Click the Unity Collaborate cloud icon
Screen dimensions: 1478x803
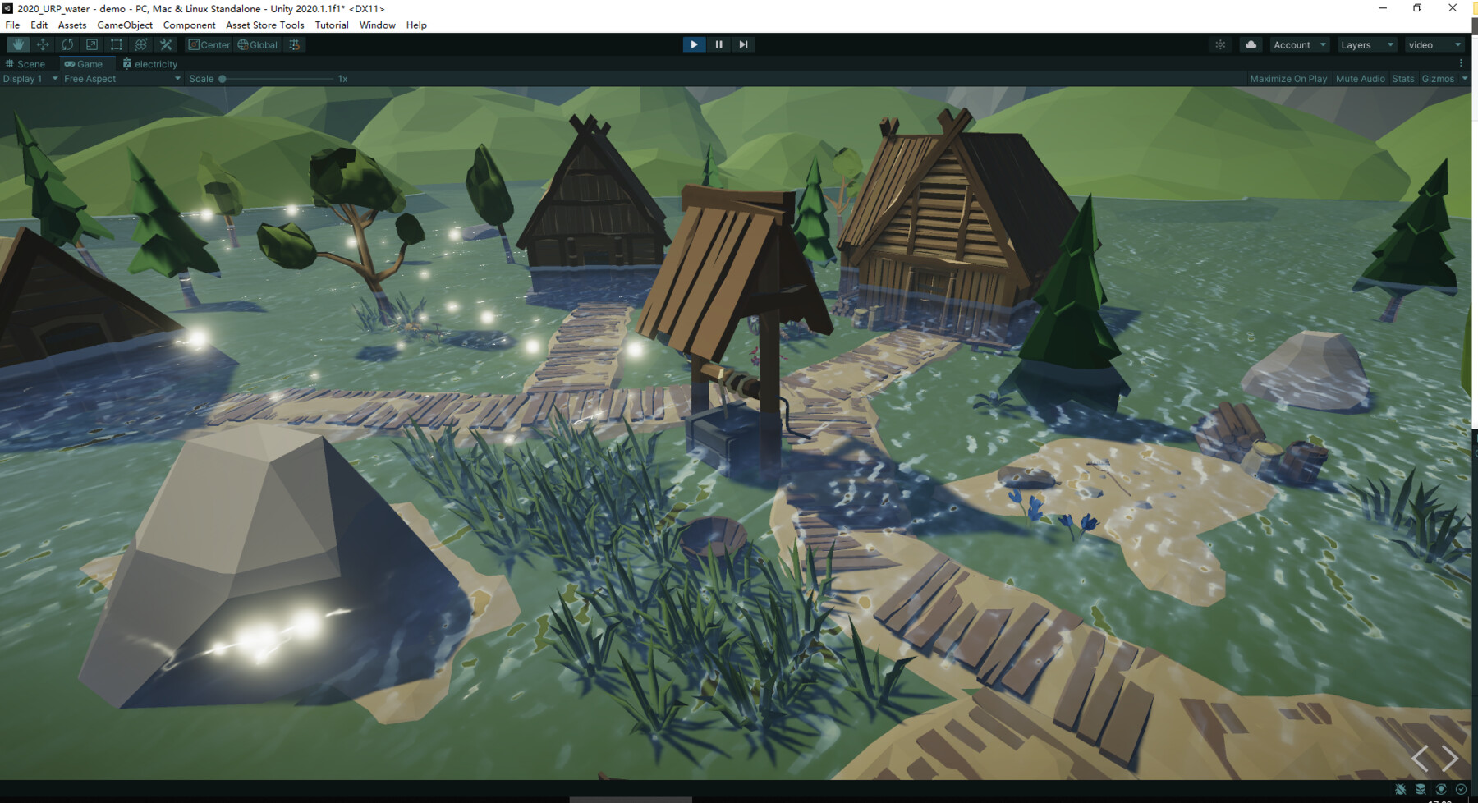(x=1250, y=44)
